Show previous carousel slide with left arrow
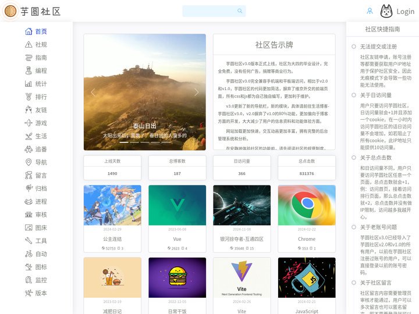419x314 pixels. (93, 92)
